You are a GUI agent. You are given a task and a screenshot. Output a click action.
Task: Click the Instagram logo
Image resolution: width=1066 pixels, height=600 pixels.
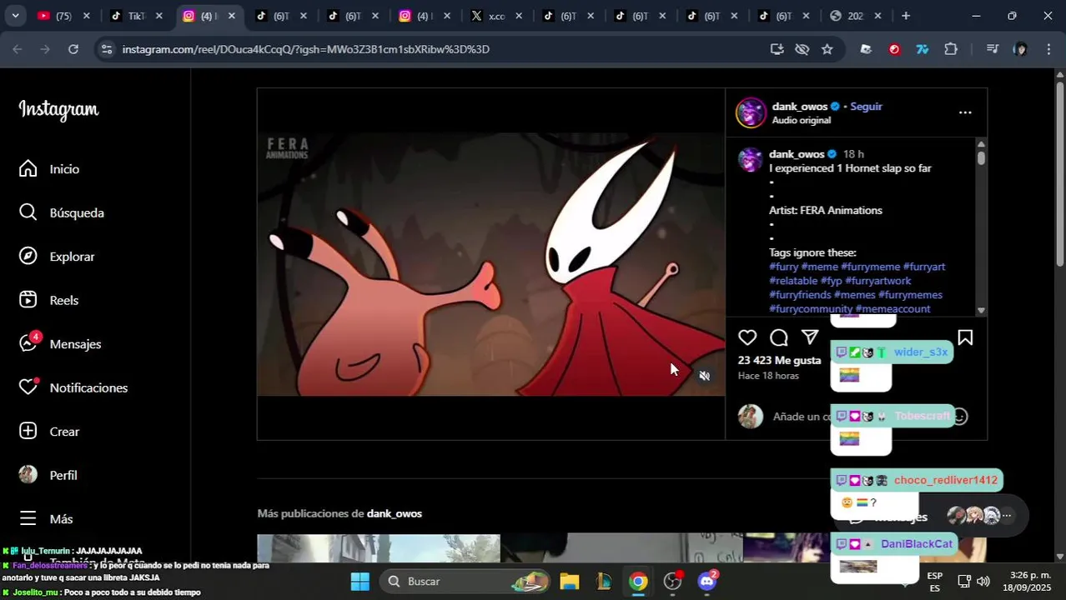(x=58, y=109)
